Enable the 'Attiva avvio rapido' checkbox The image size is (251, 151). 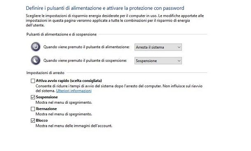(x=33, y=81)
